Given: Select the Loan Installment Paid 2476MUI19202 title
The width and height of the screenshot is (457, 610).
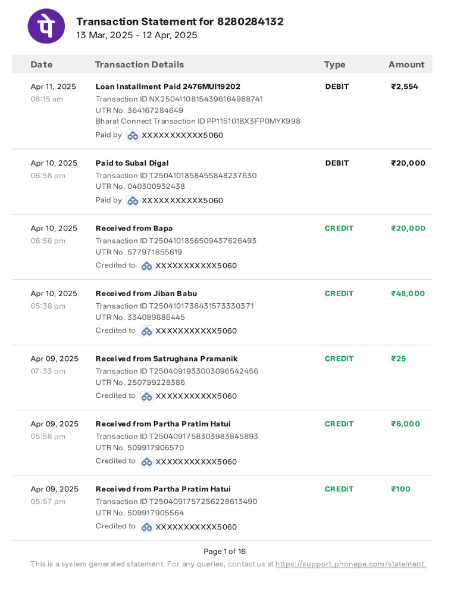Looking at the screenshot, I should click(168, 86).
